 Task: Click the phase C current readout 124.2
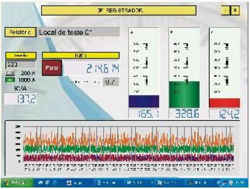(224, 114)
